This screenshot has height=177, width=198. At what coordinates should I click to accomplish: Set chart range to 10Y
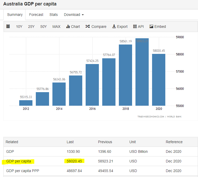point(19,27)
